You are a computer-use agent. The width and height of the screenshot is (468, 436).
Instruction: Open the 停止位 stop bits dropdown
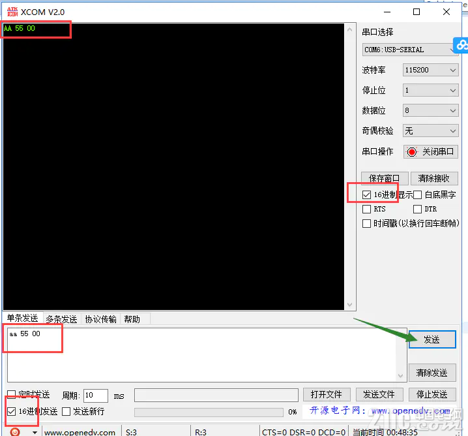pos(430,90)
